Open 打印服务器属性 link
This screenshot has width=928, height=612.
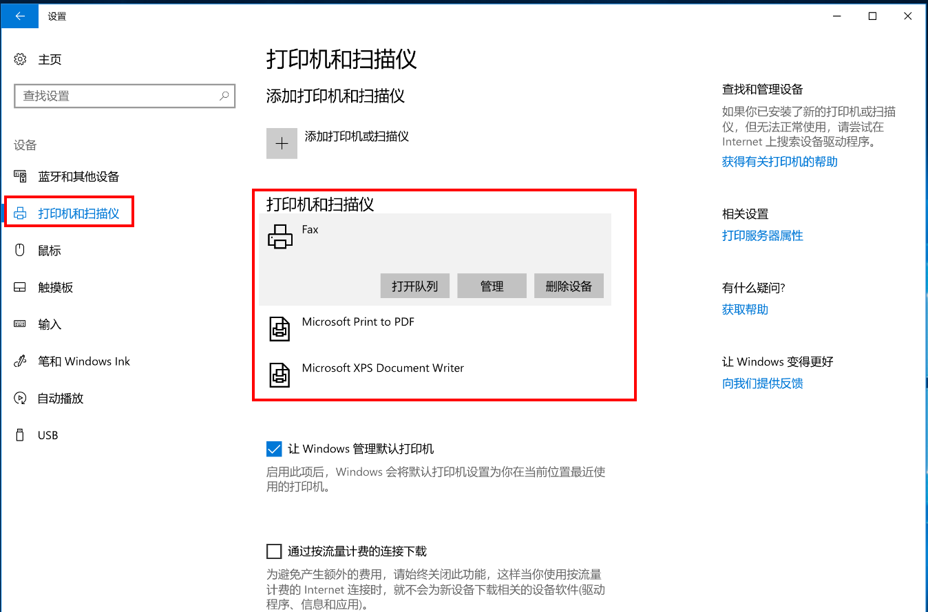[x=762, y=235]
